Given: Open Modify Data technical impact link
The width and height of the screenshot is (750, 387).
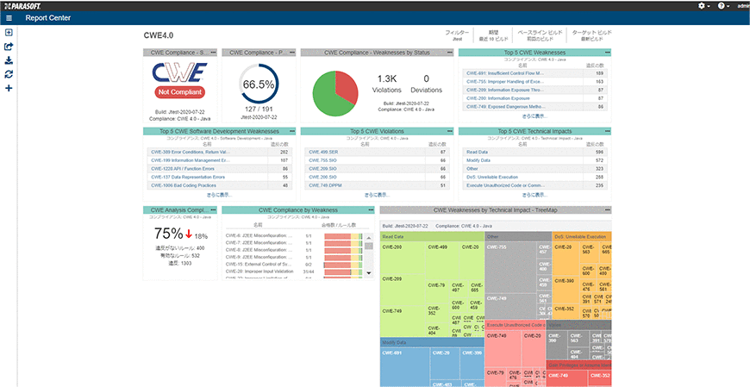Looking at the screenshot, I should coord(478,160).
